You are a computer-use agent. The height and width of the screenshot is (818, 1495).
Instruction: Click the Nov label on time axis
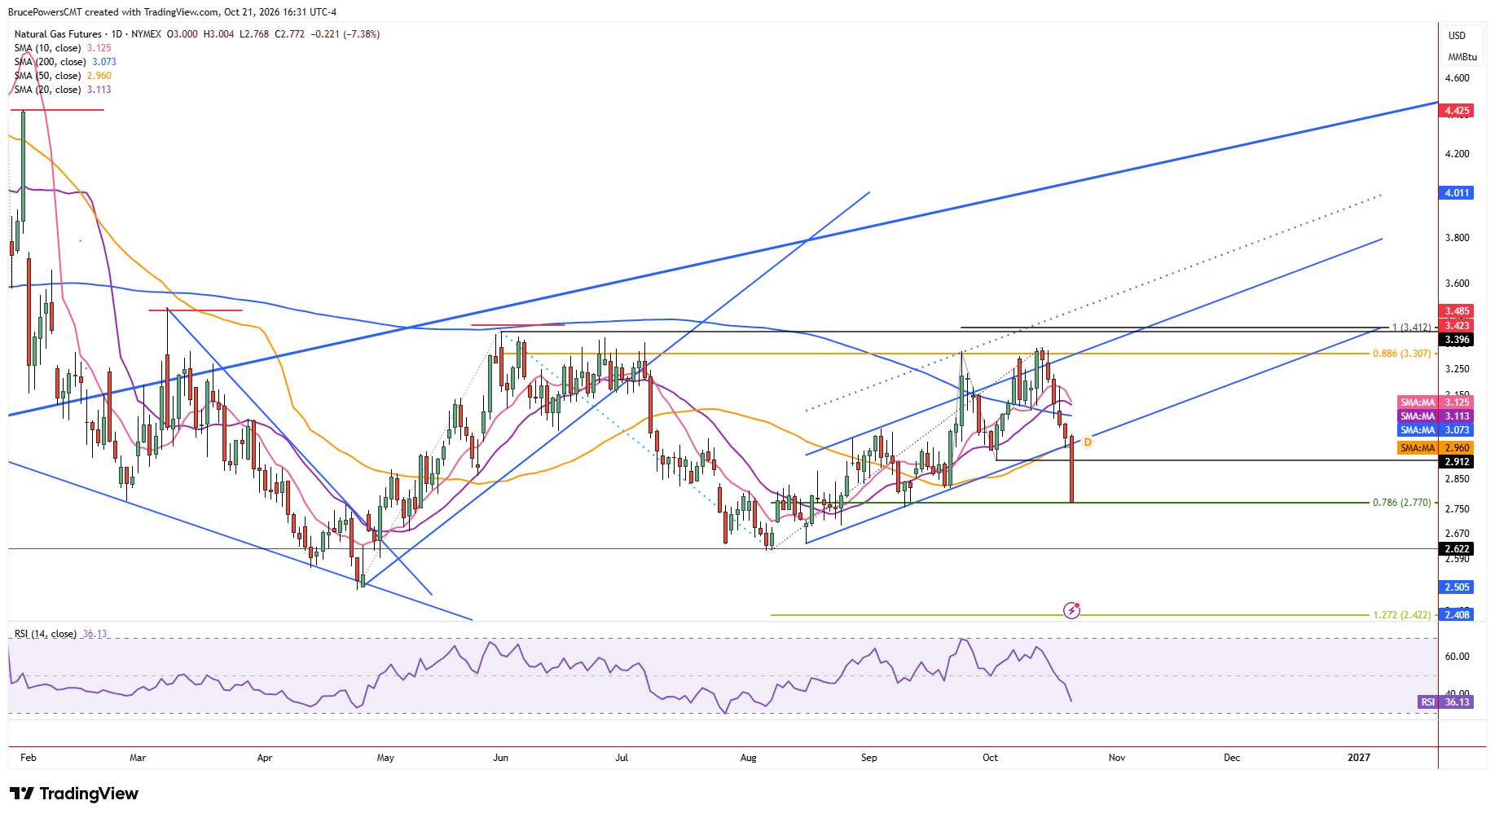click(1117, 758)
